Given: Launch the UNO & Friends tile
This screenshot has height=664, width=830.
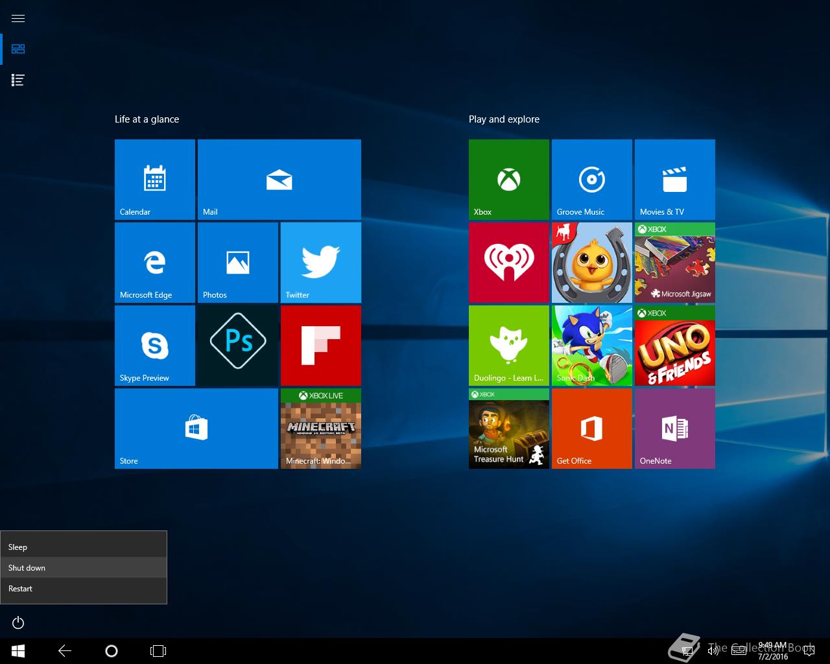Looking at the screenshot, I should [x=675, y=346].
